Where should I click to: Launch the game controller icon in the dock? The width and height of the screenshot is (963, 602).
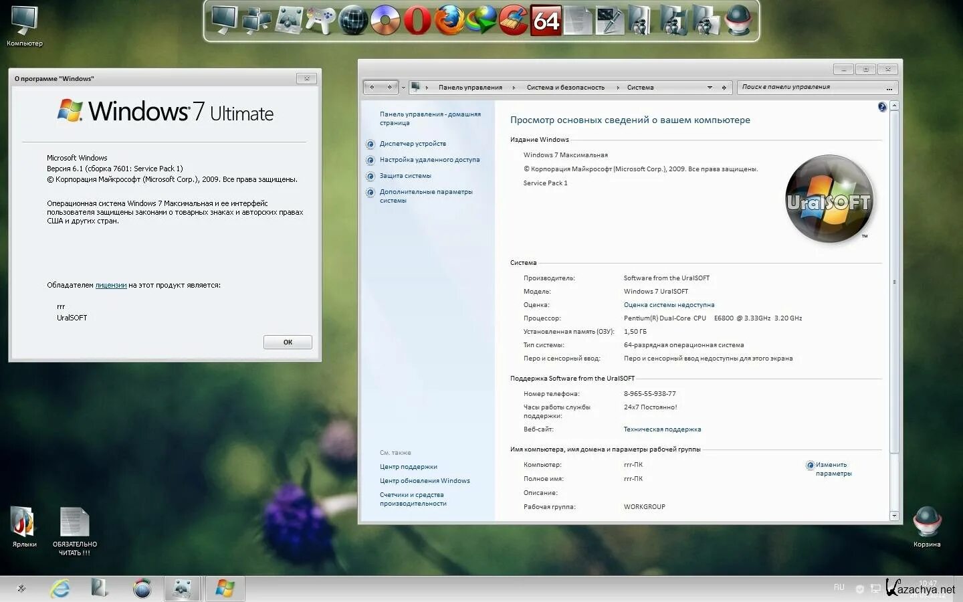click(321, 20)
